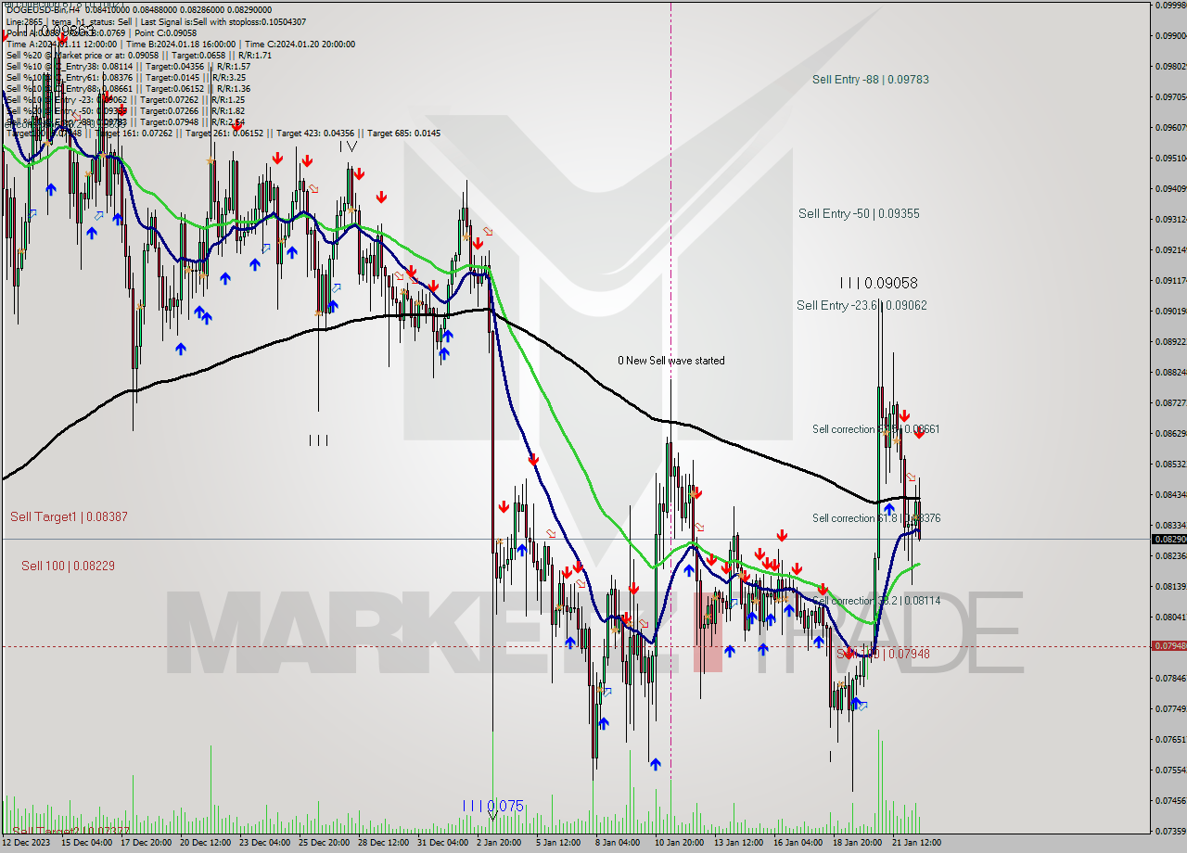
Task: Click the 'Sell correction 38.2 | 0.08114' label
Action: click(x=878, y=601)
